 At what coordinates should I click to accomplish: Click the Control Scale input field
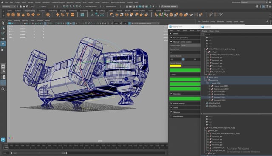(x=185, y=52)
